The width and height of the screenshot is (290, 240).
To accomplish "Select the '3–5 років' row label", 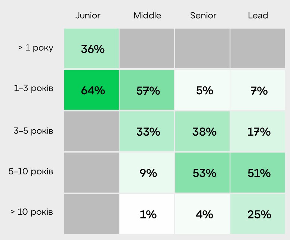I will [34, 131].
